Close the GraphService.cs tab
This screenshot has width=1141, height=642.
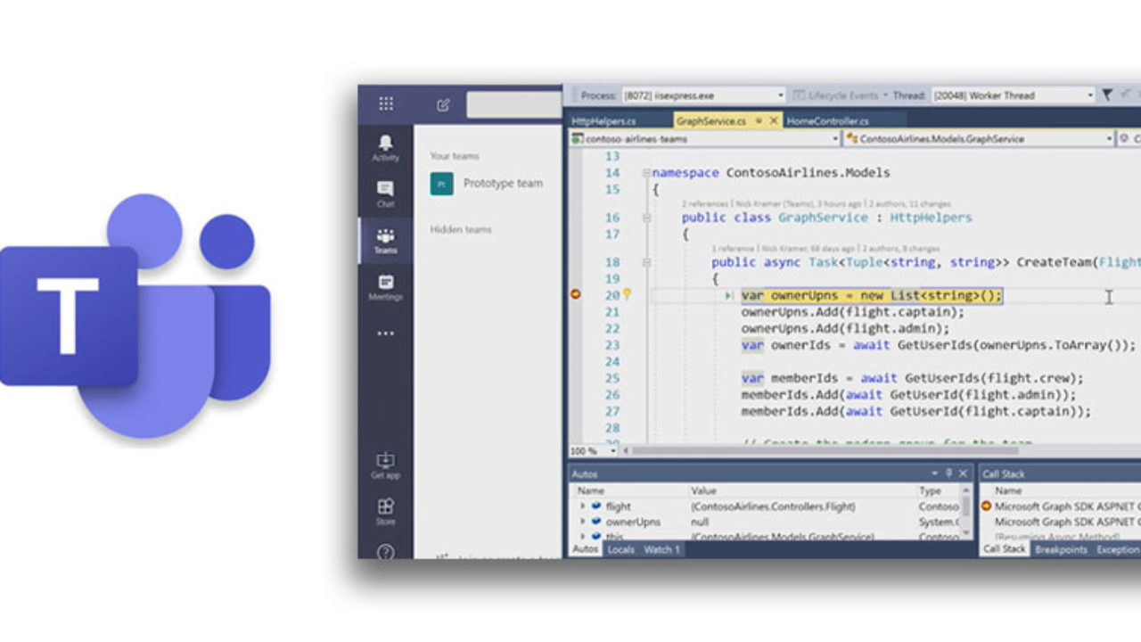pos(773,120)
